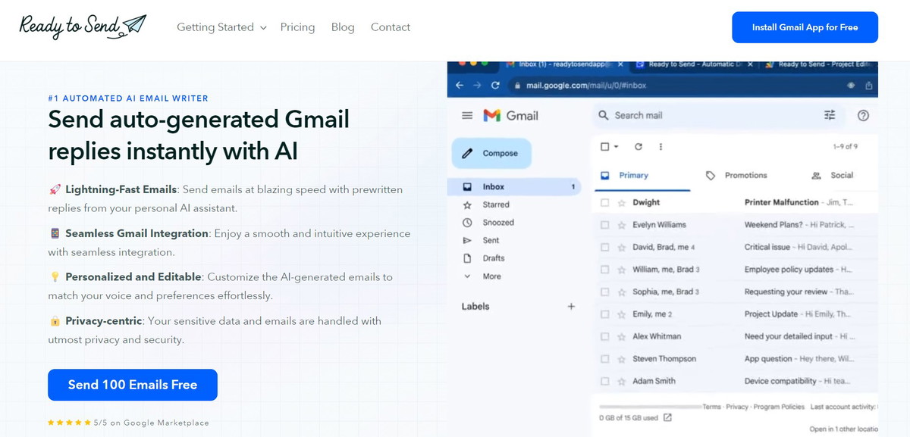Select the Steven Thompson email checkbox
The width and height of the screenshot is (910, 437).
click(x=604, y=359)
